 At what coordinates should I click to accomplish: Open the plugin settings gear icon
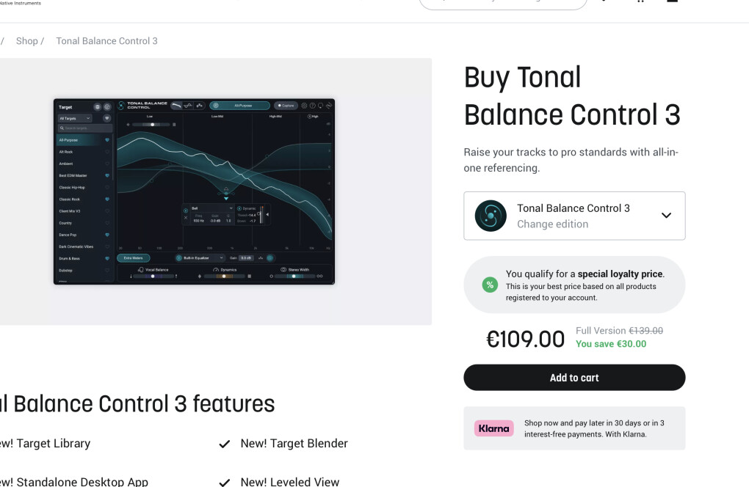pos(303,106)
